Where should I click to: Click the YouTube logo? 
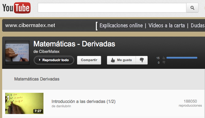(16, 8)
